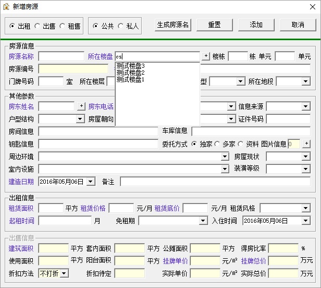
Task: Open the 所在地段 dropdown
Action: tap(306, 81)
